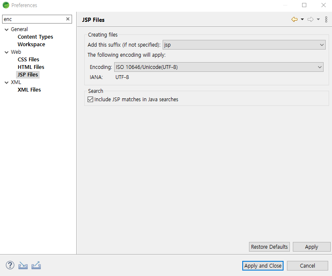Open preferences help
The image size is (332, 276).
click(10, 265)
